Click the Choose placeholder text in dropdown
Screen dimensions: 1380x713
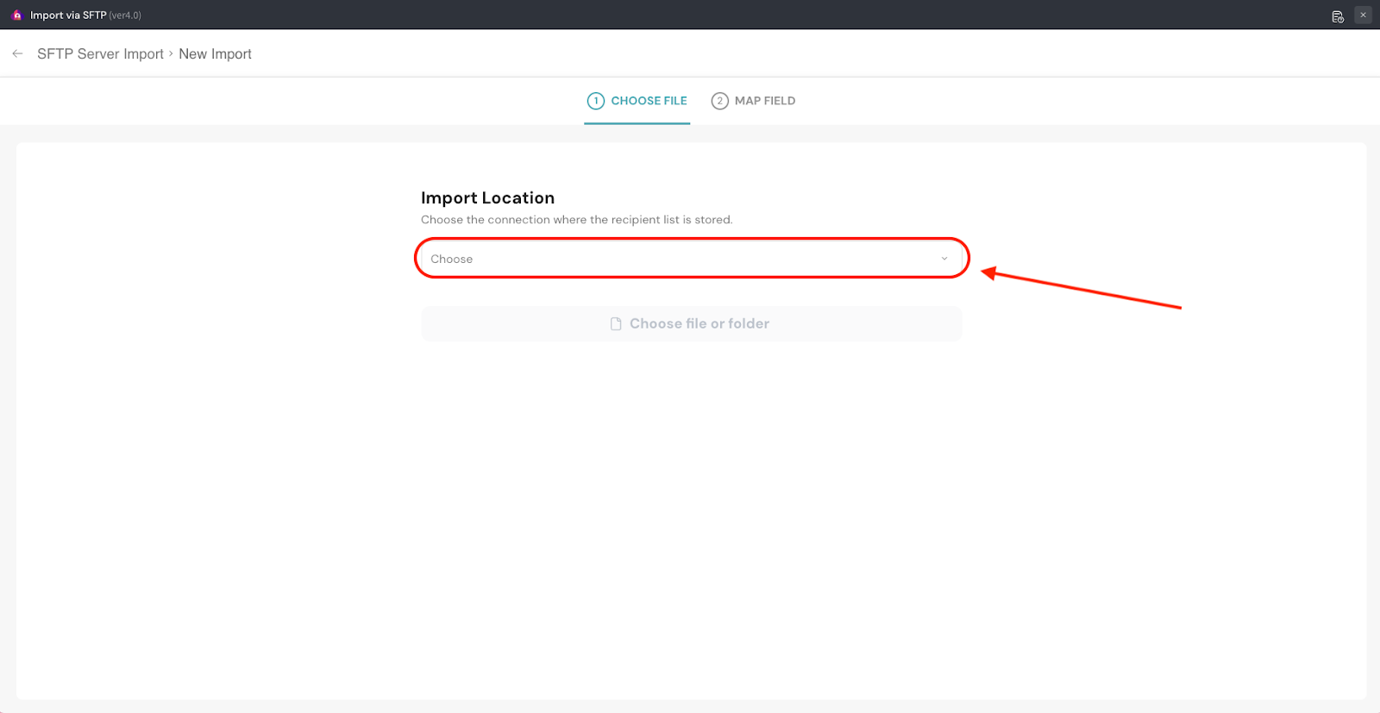pos(452,259)
